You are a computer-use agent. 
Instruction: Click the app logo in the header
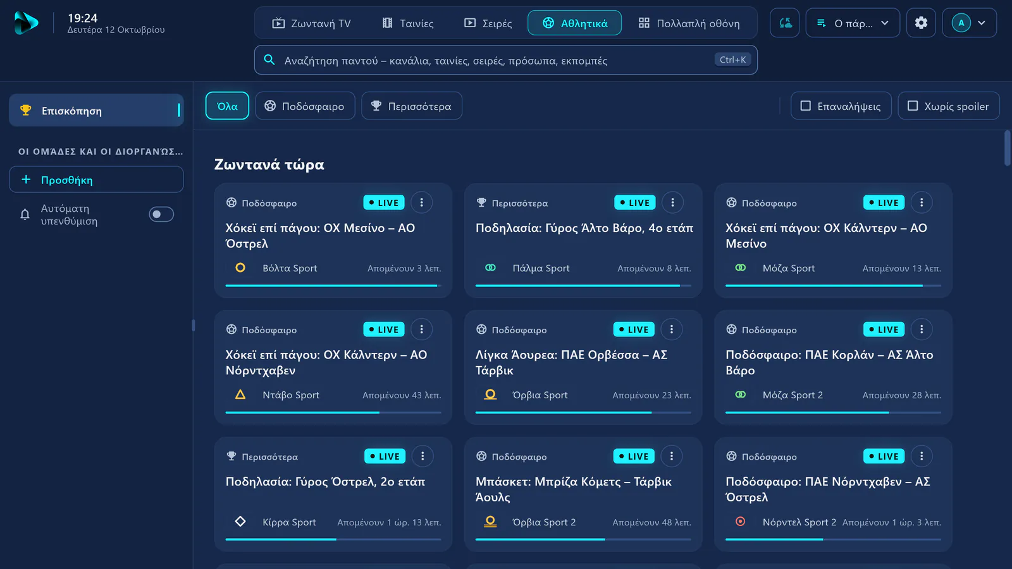coord(26,23)
